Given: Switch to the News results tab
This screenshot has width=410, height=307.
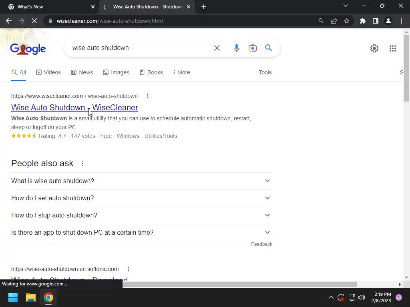Looking at the screenshot, I should 82,72.
